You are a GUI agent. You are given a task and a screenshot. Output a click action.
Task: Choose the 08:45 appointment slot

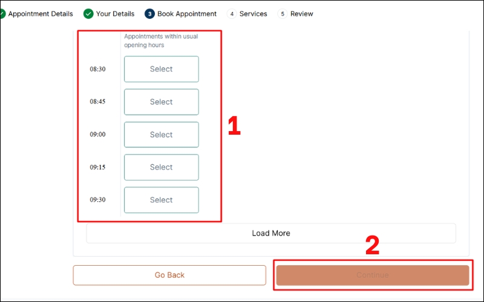tap(161, 102)
